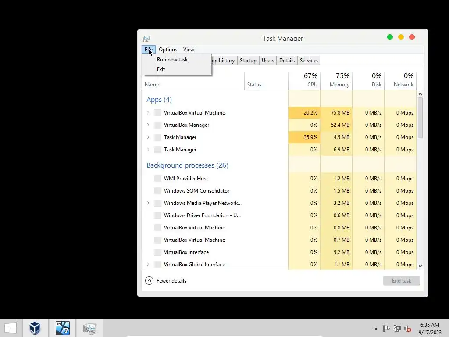
Task: Open the Windows Start button
Action: (x=11, y=328)
